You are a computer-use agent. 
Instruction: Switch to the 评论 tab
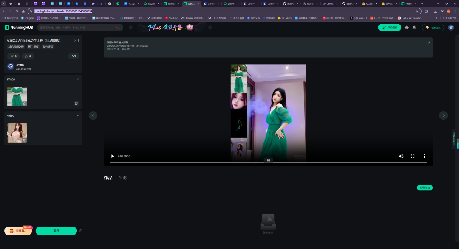click(x=122, y=178)
